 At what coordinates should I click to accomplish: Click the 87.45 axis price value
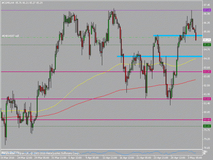pyautogui.click(x=207, y=5)
